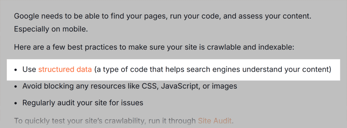Click the "Avoid blocking any resources" list item
Image resolution: width=347 pixels, height=128 pixels.
pos(130,86)
